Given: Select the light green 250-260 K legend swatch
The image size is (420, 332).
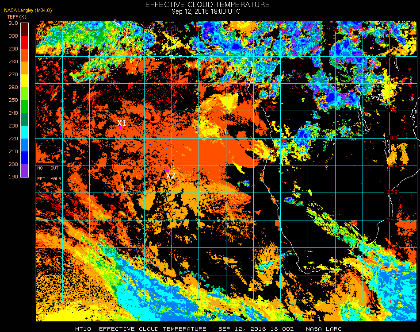Looking at the screenshot, I should (x=24, y=94).
